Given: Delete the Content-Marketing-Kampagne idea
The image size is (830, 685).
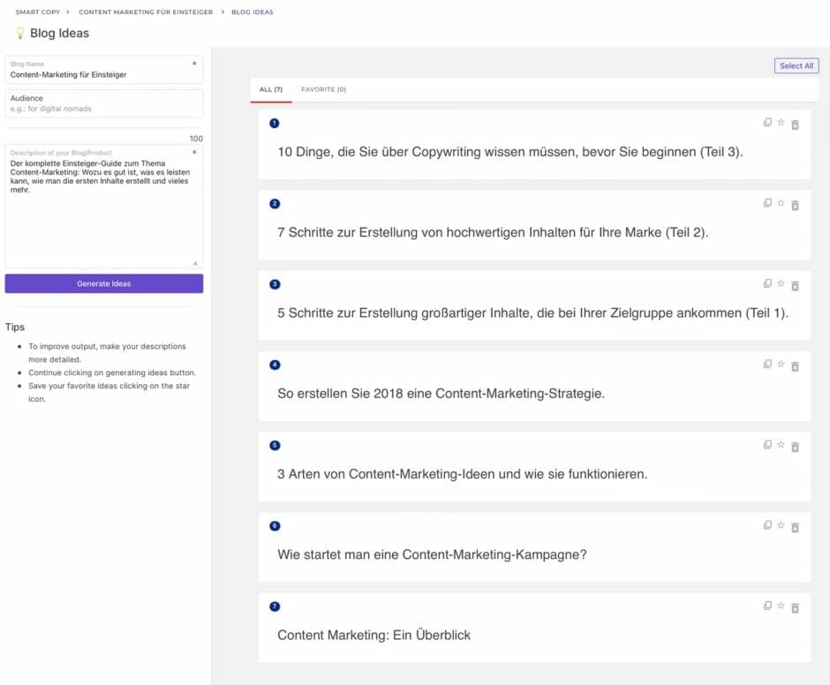Looking at the screenshot, I should [795, 527].
